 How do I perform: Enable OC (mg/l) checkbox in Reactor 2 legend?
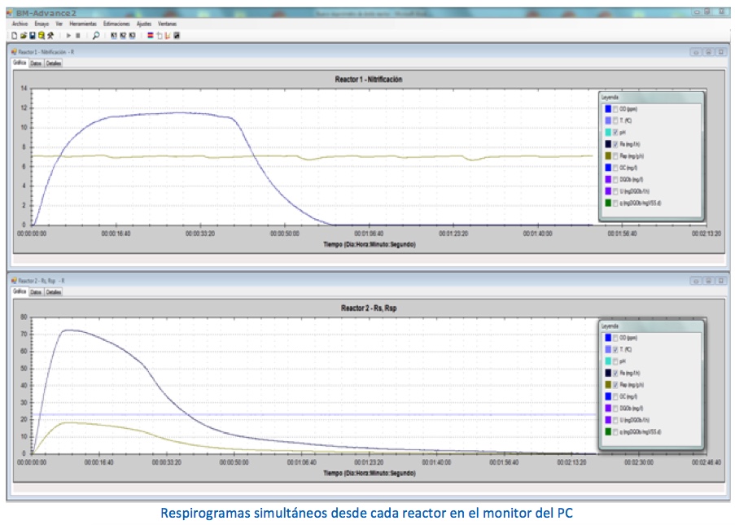click(615, 396)
